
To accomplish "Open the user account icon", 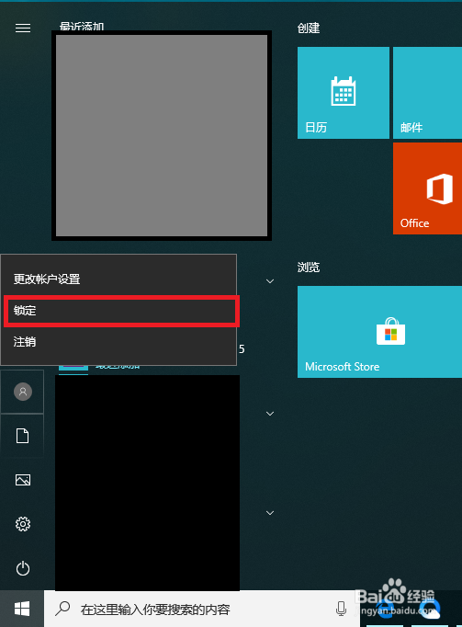I will point(23,392).
